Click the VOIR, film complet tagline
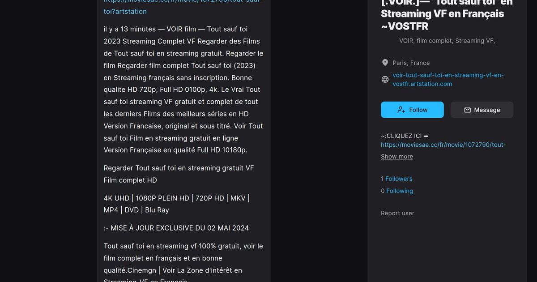 pos(447,40)
